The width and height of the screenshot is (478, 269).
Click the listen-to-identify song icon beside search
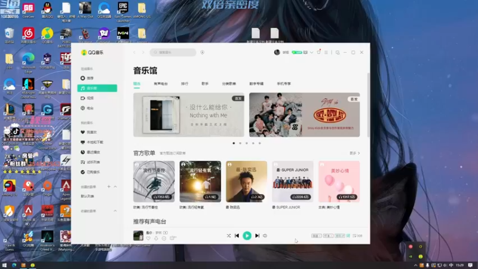pyautogui.click(x=203, y=53)
